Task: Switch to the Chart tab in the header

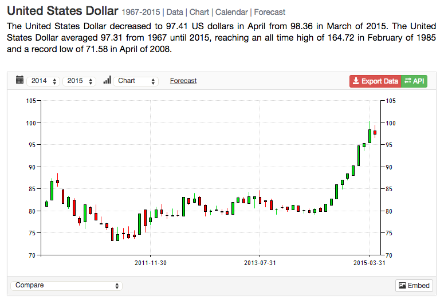Action: [x=199, y=12]
